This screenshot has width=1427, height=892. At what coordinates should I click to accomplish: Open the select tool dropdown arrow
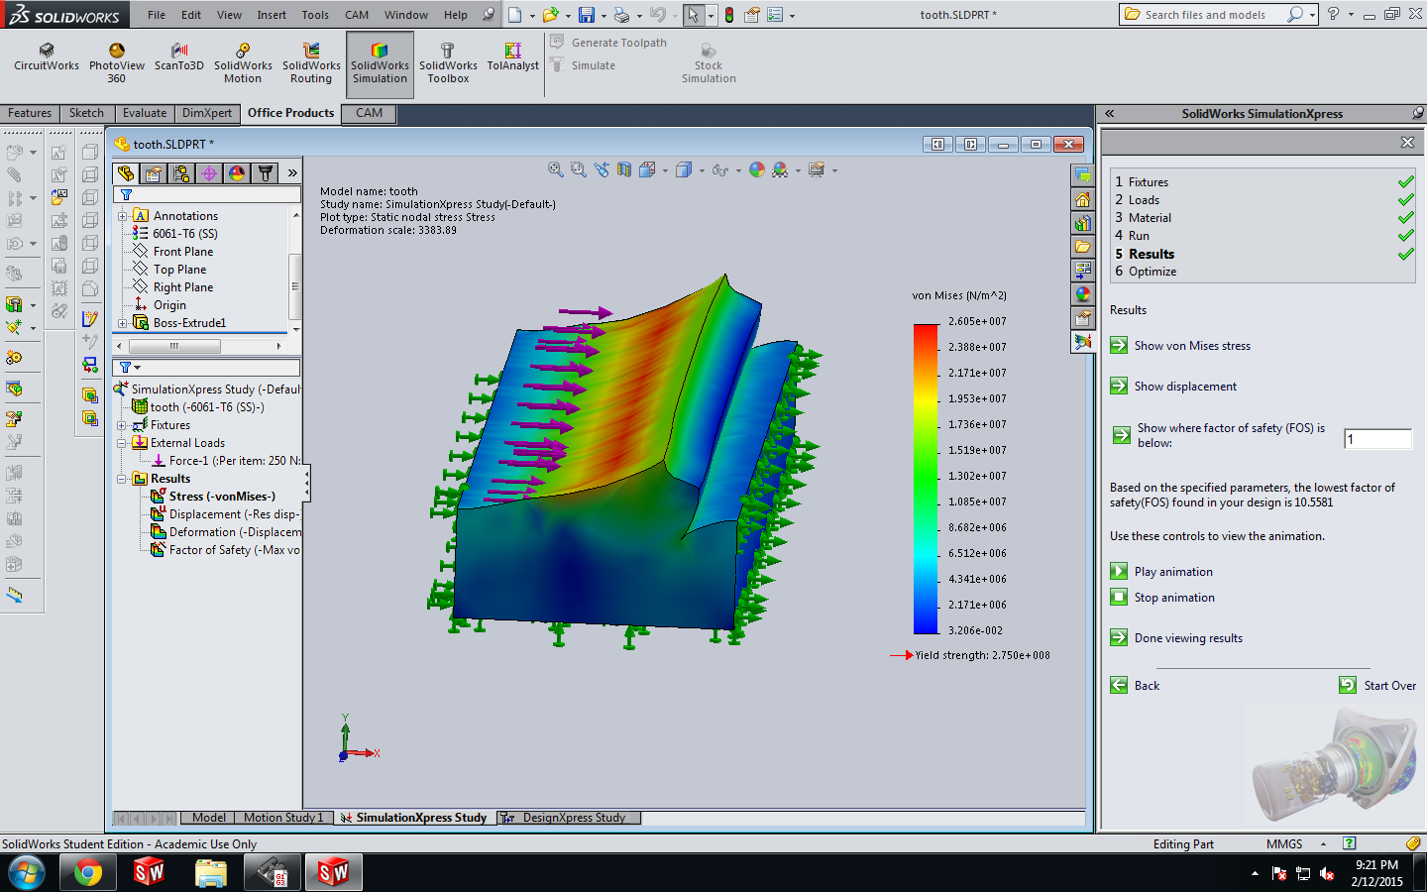[711, 15]
